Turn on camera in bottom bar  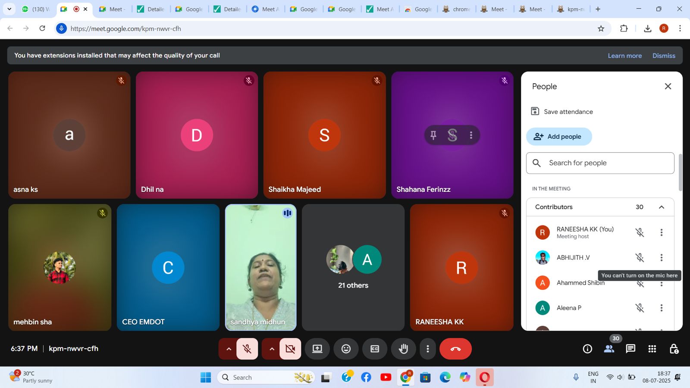[x=290, y=349]
